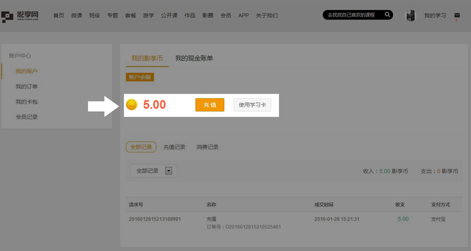Open the 全部记录 dropdown filter
This screenshot has height=251, width=471.
(x=153, y=171)
